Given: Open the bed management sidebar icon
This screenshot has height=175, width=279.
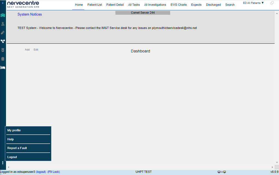Looking at the screenshot, I should pos(3,67).
